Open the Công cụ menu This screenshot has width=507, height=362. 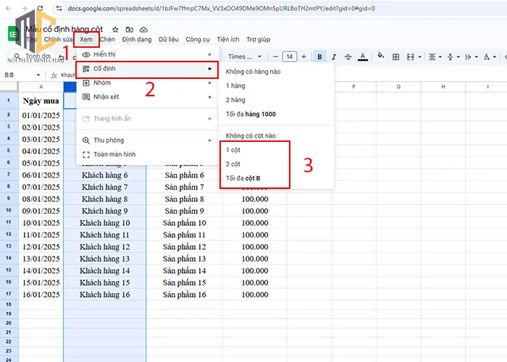coord(198,39)
